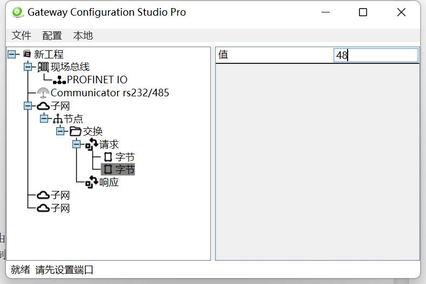426x284 pixels.
Task: Click the highlighted 字节 frame icon
Action: [x=108, y=169]
